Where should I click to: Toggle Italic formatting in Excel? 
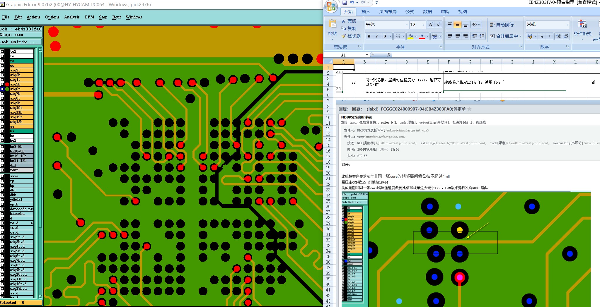coord(377,36)
